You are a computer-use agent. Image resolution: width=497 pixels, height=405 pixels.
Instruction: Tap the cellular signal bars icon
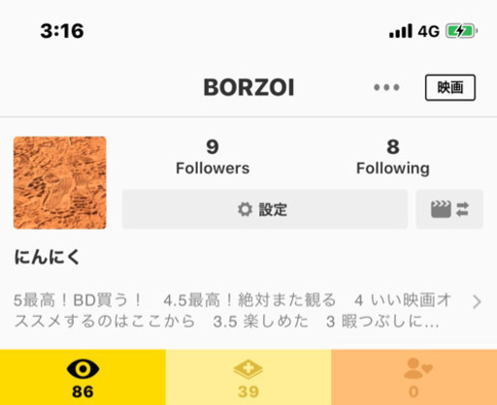[401, 31]
